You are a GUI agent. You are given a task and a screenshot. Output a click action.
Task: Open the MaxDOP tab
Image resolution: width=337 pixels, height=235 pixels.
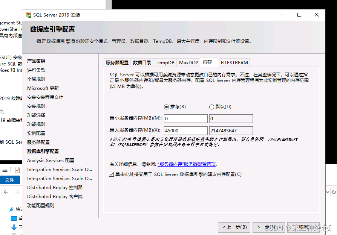coord(188,63)
